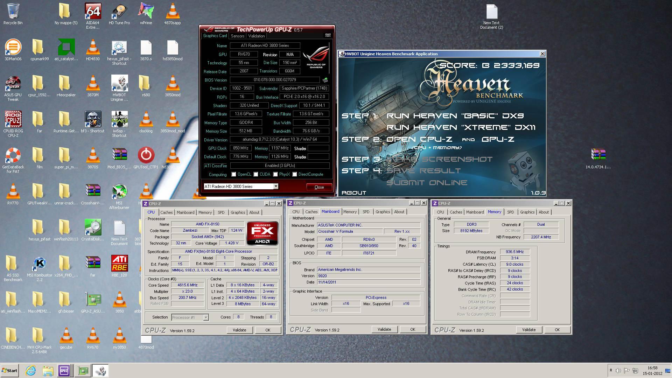Open Memory tab in middle CPU-Z window
Screen dimensions: 672x378
(x=350, y=212)
